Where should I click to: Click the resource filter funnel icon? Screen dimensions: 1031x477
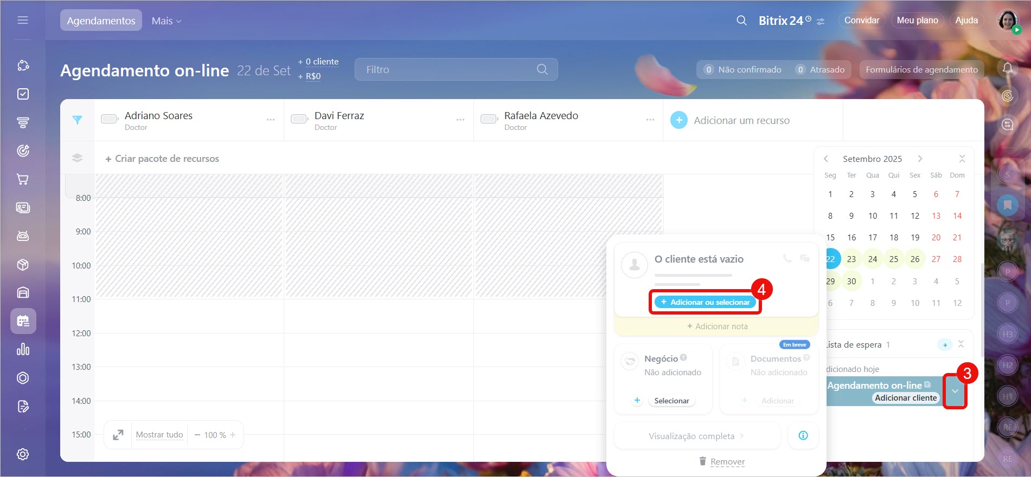(x=78, y=120)
